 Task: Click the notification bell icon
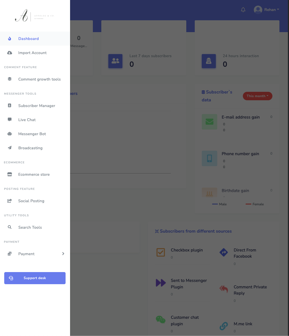pyautogui.click(x=243, y=10)
